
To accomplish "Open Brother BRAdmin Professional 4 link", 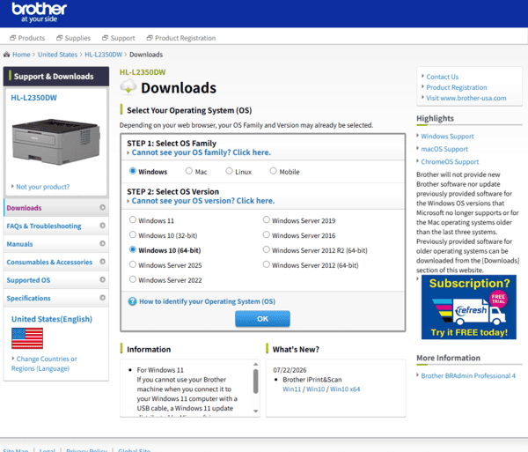I will 468,376.
